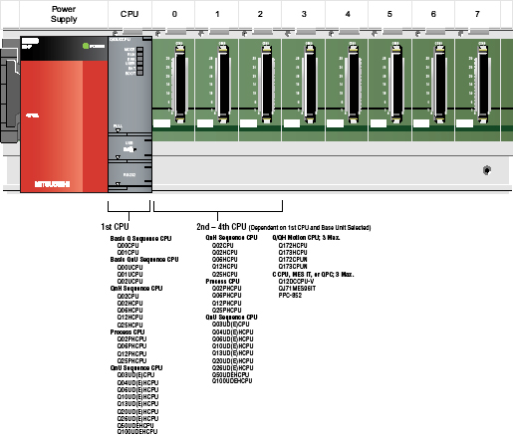Click the slot 7 connector

(483, 84)
